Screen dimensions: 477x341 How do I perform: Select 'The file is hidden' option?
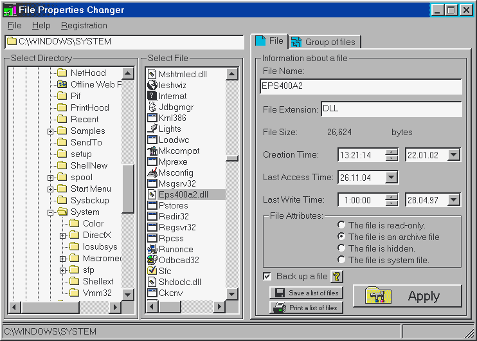[x=341, y=248]
